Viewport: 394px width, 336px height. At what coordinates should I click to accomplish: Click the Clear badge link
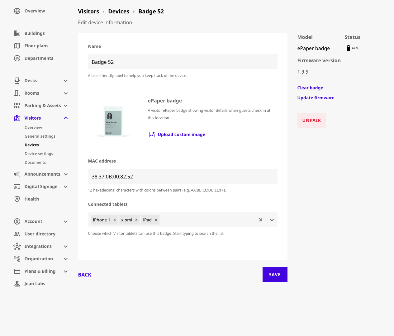(x=310, y=88)
